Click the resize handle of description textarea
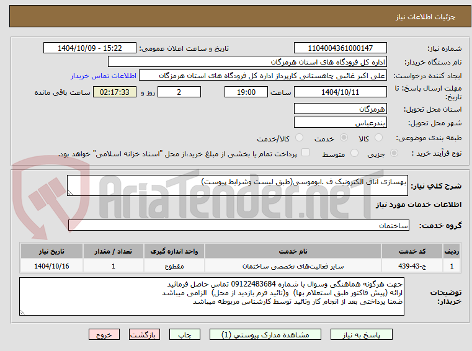The width and height of the screenshot is (472, 351). pos(70,193)
